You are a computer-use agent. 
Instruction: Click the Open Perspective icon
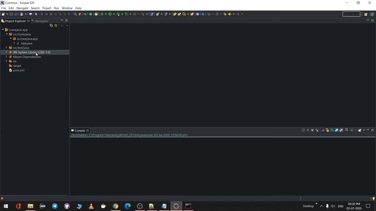(365, 14)
